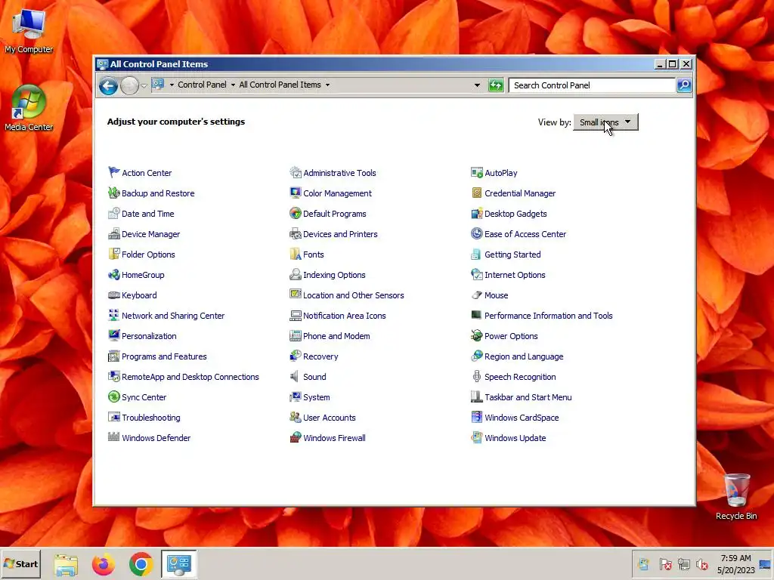This screenshot has height=580, width=774.
Task: Expand the Control Panel breadcrumb arrow
Action: coord(233,85)
